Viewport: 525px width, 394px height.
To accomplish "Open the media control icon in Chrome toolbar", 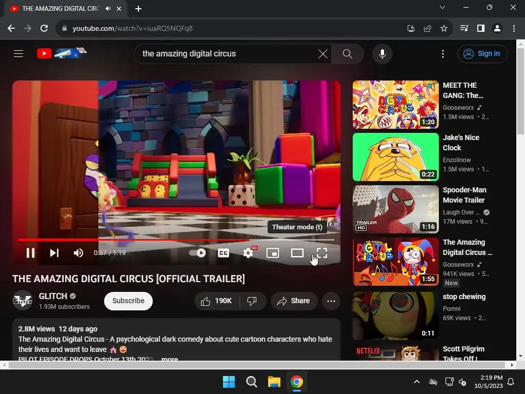I will coord(464,29).
